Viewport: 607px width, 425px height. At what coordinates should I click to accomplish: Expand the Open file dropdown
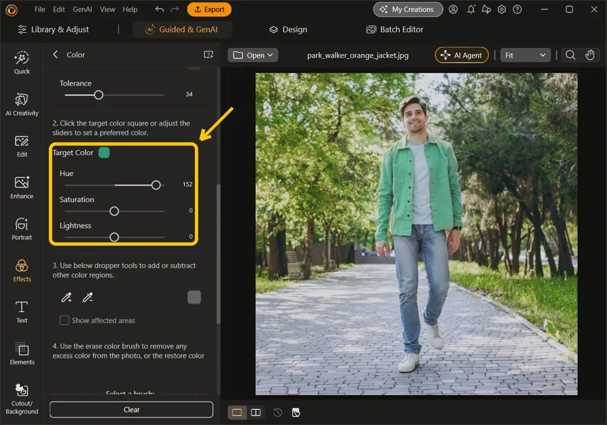point(253,55)
